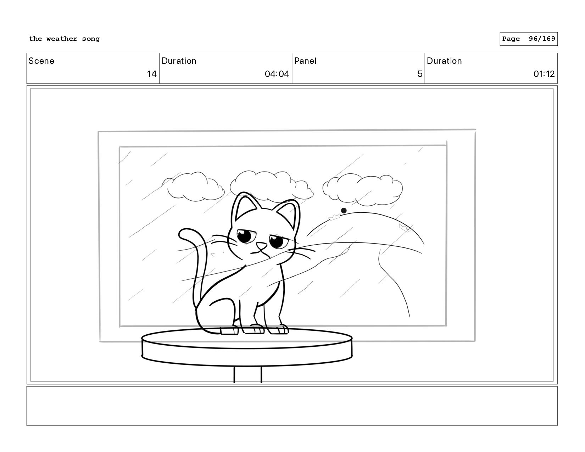The width and height of the screenshot is (585, 452).
Task: Click the panel number '5'
Action: (420, 74)
